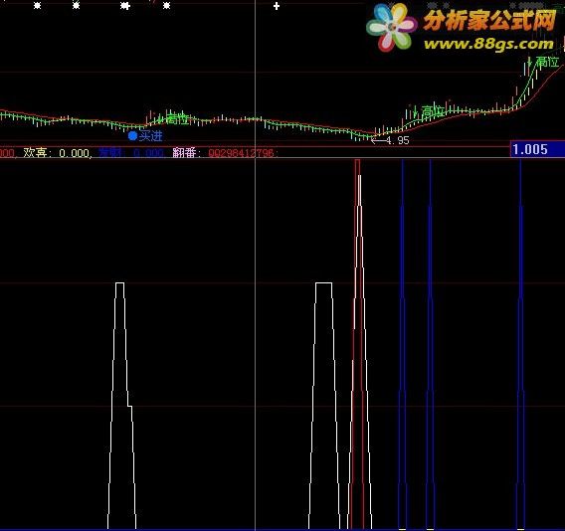The width and height of the screenshot is (565, 531).
Task: Open the www.88gs.com link
Action: (488, 45)
